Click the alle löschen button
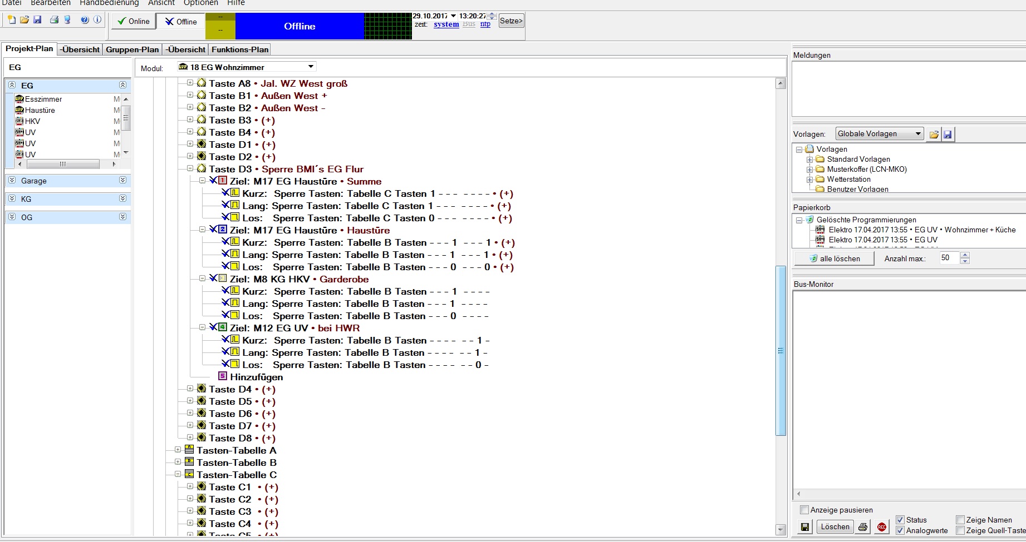This screenshot has width=1026, height=542. point(834,258)
